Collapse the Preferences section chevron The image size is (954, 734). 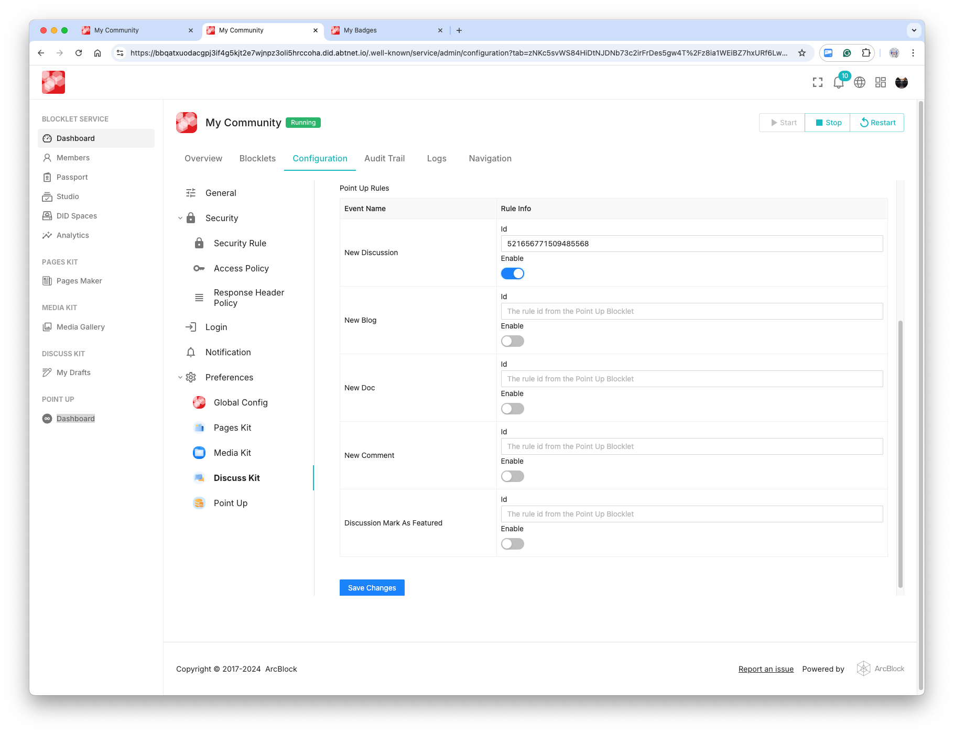tap(180, 377)
